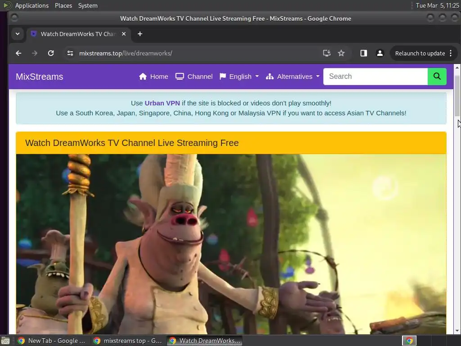Go to Home in MixStreams navbar
Image resolution: width=461 pixels, height=346 pixels.
tap(154, 77)
